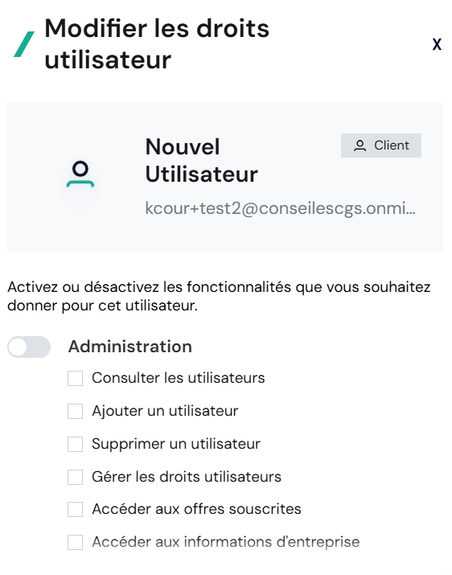Click the green slash logo icon

[x=24, y=44]
